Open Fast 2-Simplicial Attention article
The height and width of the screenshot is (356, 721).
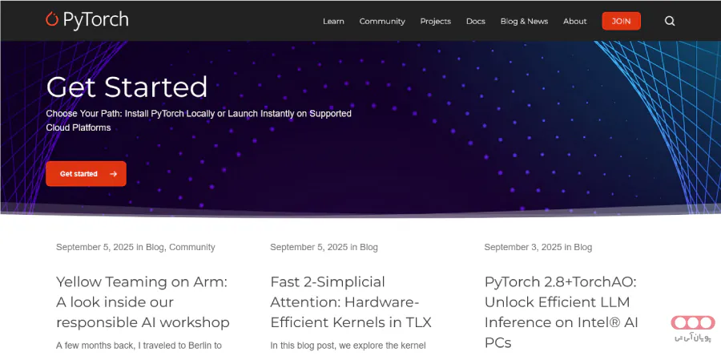[x=351, y=301]
